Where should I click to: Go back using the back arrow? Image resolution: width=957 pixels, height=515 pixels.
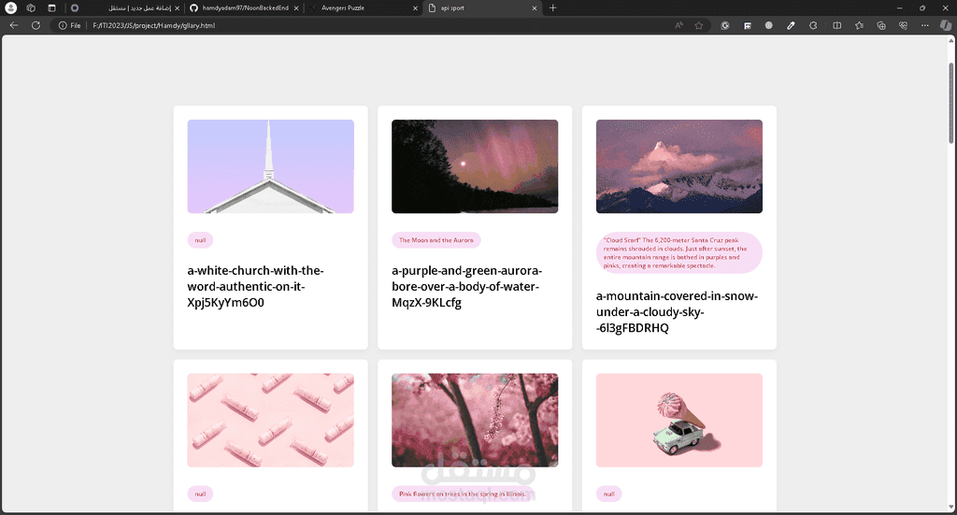[x=13, y=25]
